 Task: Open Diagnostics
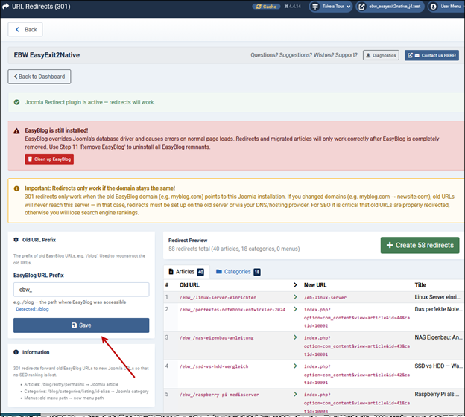[381, 55]
